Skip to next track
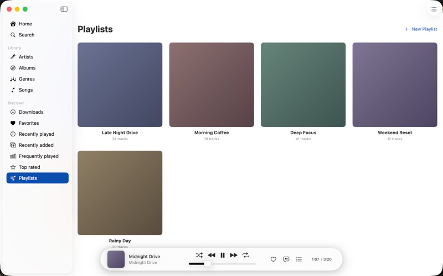443x276 pixels. pyautogui.click(x=234, y=255)
